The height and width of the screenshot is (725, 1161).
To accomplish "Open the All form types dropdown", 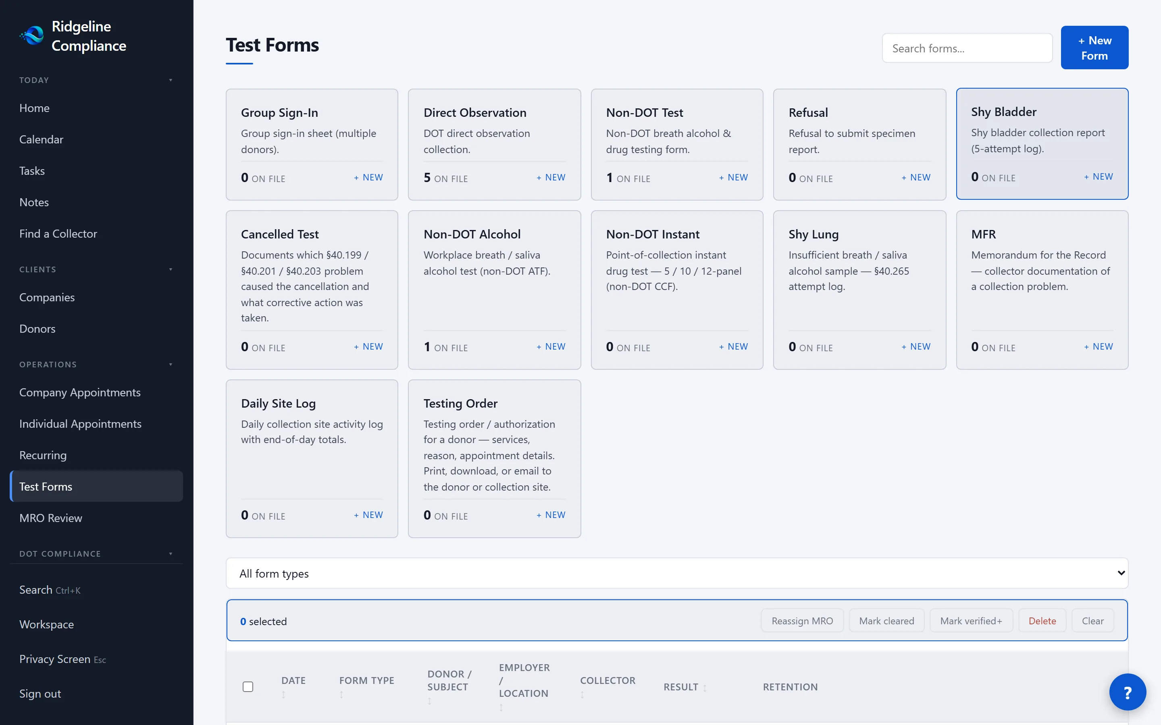I will click(677, 574).
